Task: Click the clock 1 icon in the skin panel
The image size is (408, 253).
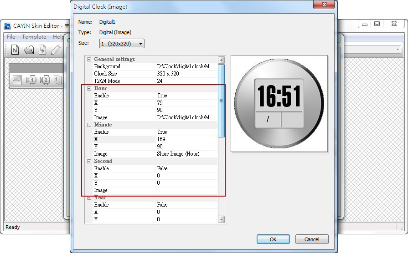Action: 31,80
